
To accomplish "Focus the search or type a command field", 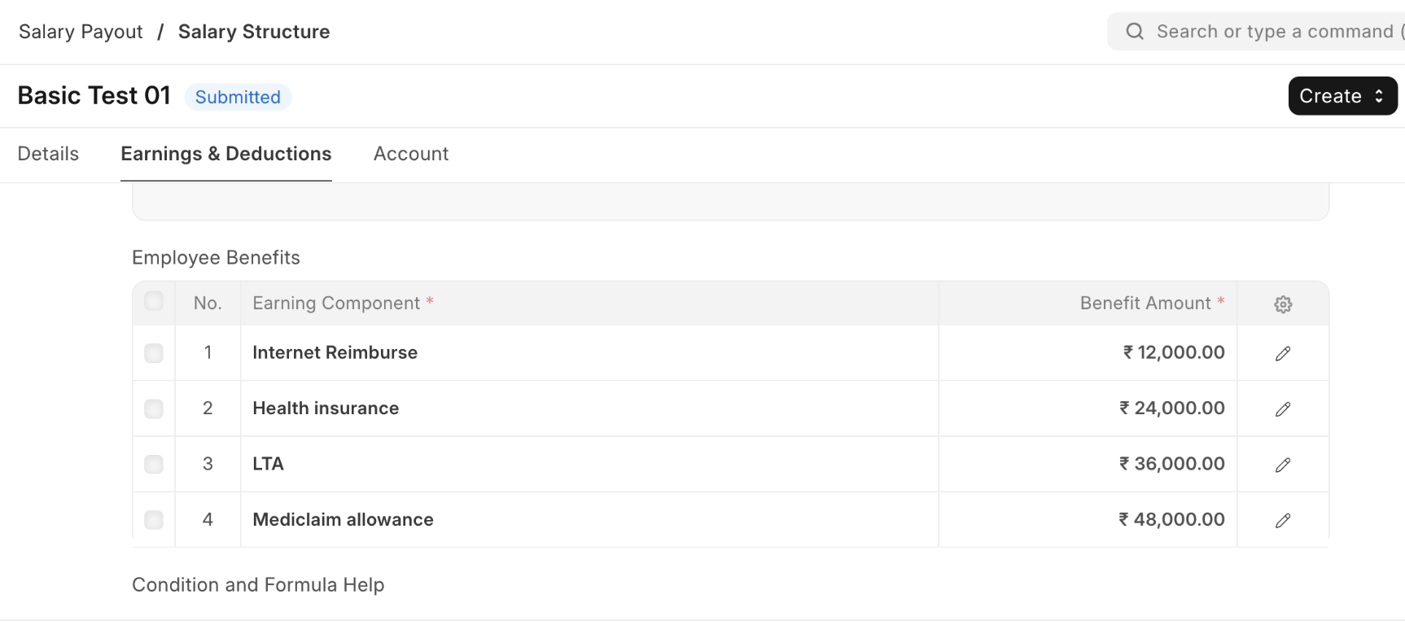I will click(x=1274, y=32).
